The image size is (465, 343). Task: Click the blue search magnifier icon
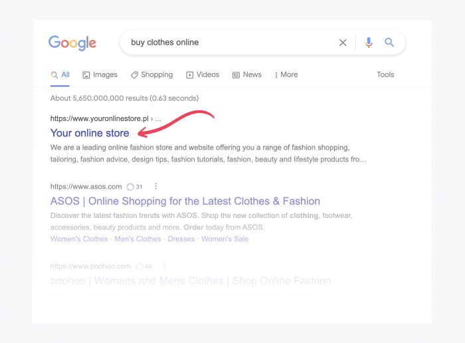click(389, 43)
